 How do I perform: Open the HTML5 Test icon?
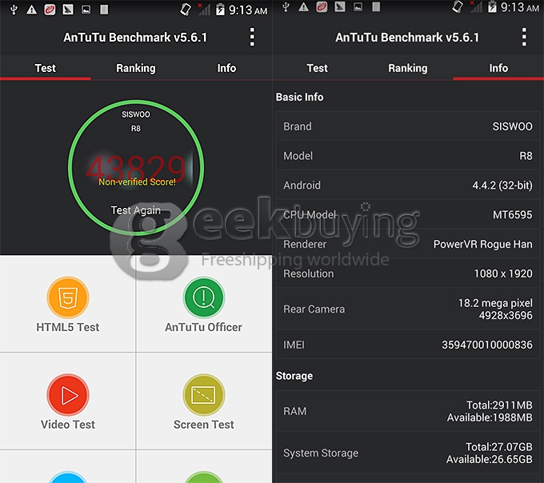68,297
